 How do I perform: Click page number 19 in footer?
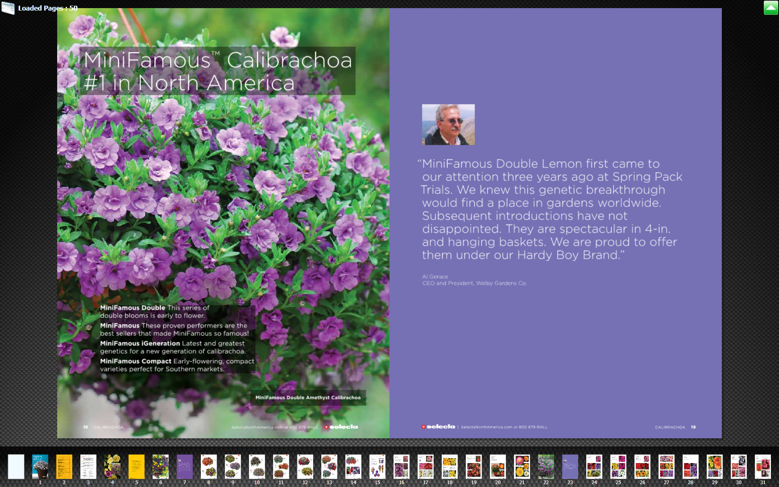click(x=693, y=427)
